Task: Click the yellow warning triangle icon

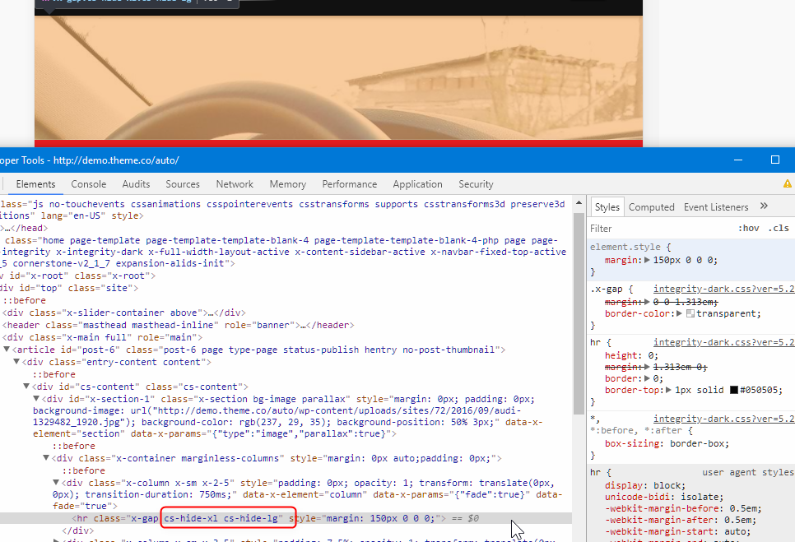Action: (x=787, y=184)
